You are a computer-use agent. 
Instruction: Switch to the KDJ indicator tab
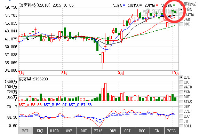[x=40, y=131]
